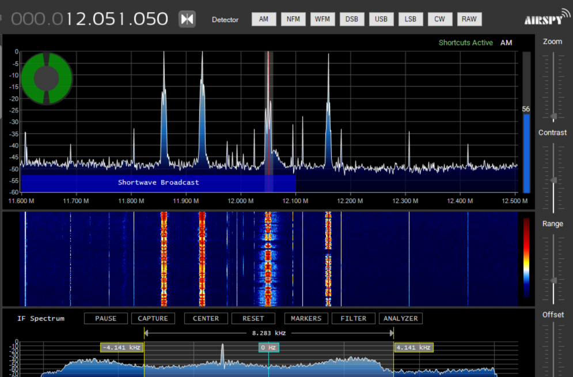Pause the IF Spectrum display

click(105, 318)
